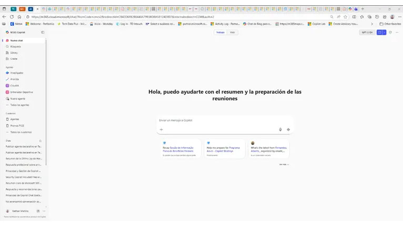Screen dimensions: 403x226
Task: Open the Investigador agent
Action: point(17,73)
